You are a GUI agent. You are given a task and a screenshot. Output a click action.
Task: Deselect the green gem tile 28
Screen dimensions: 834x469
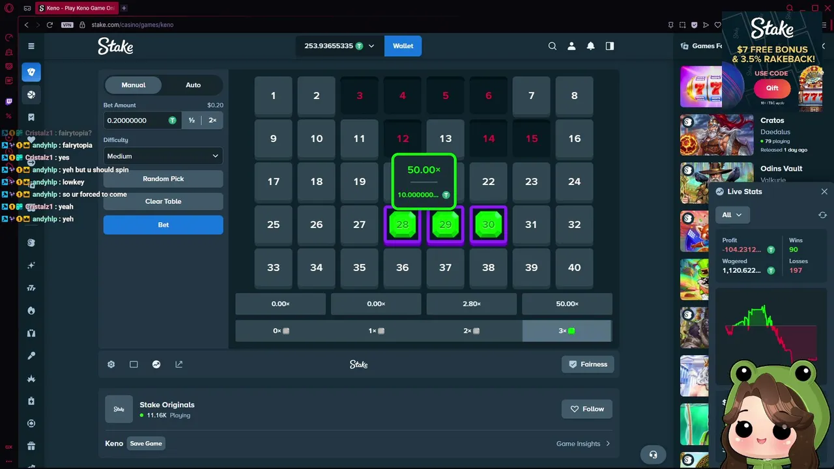(403, 225)
